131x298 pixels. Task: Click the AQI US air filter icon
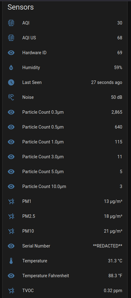tap(11, 38)
